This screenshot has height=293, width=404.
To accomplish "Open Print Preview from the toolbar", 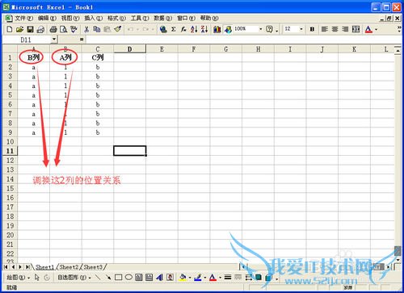I will click(x=64, y=29).
